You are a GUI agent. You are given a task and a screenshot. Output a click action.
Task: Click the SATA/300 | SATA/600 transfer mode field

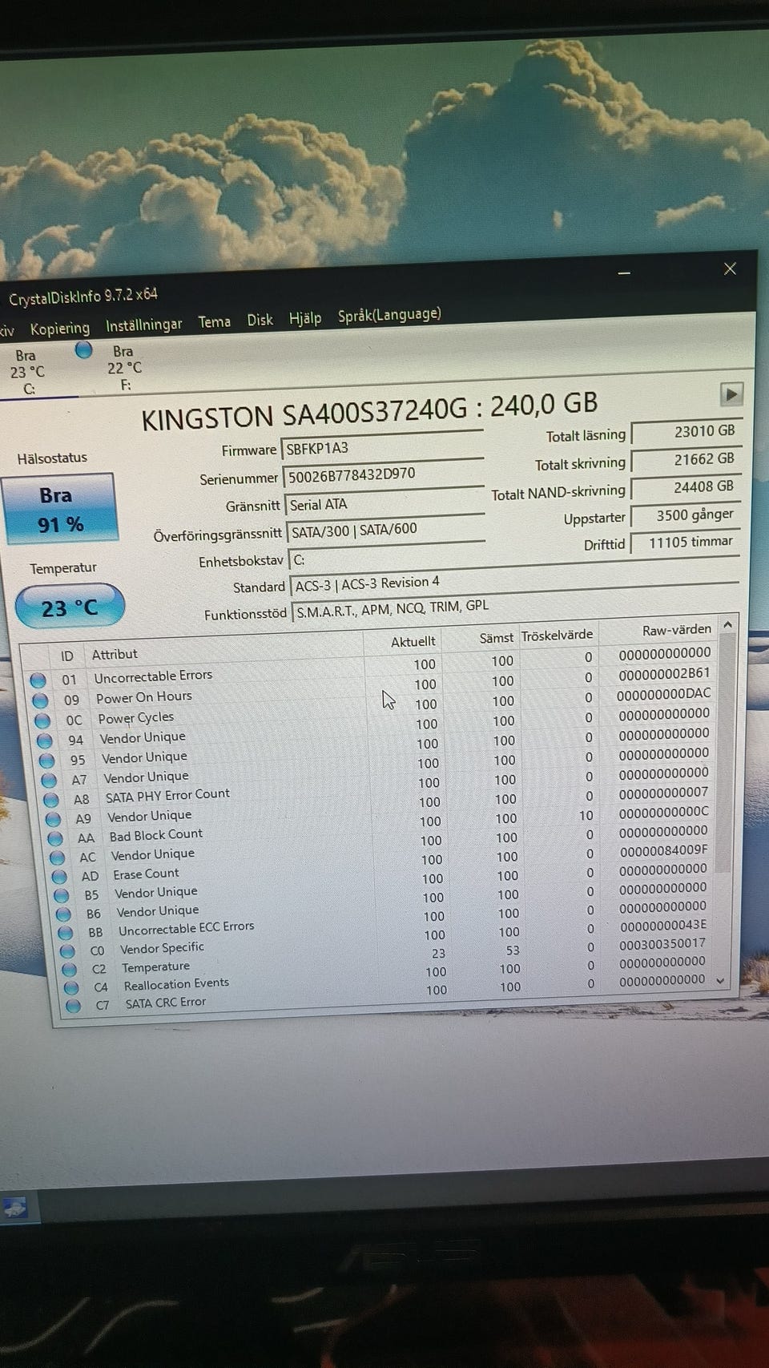click(x=386, y=530)
